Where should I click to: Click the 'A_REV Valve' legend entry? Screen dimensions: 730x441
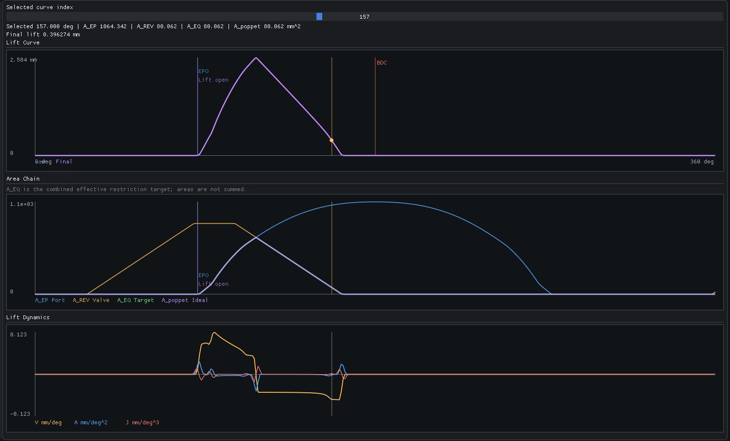[x=91, y=300]
